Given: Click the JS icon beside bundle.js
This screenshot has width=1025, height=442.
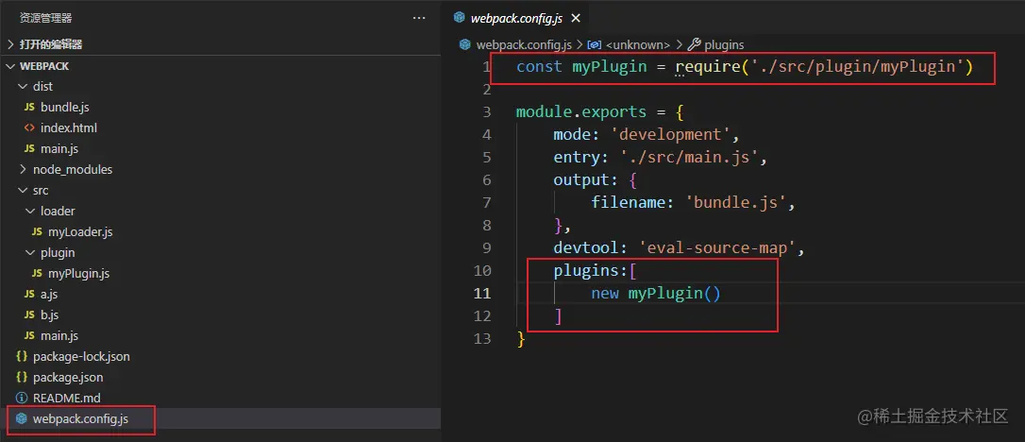Looking at the screenshot, I should pos(29,108).
